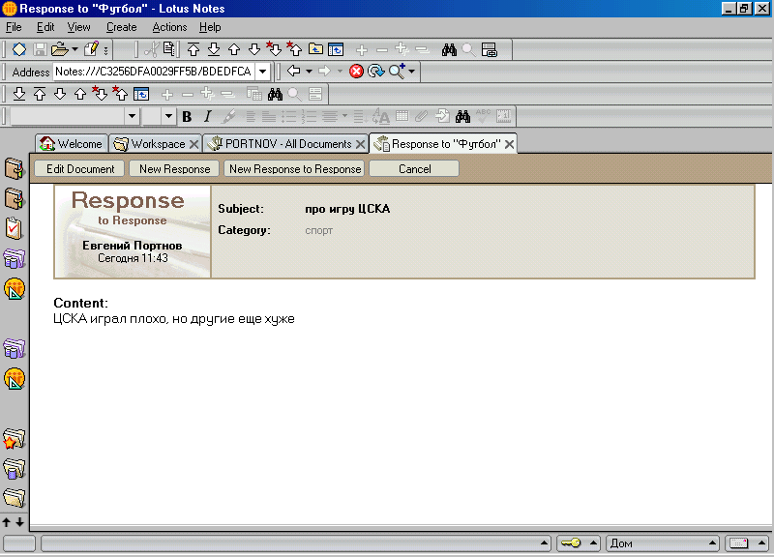The image size is (774, 557).
Task: Switch to the Welcome tab
Action: point(71,144)
